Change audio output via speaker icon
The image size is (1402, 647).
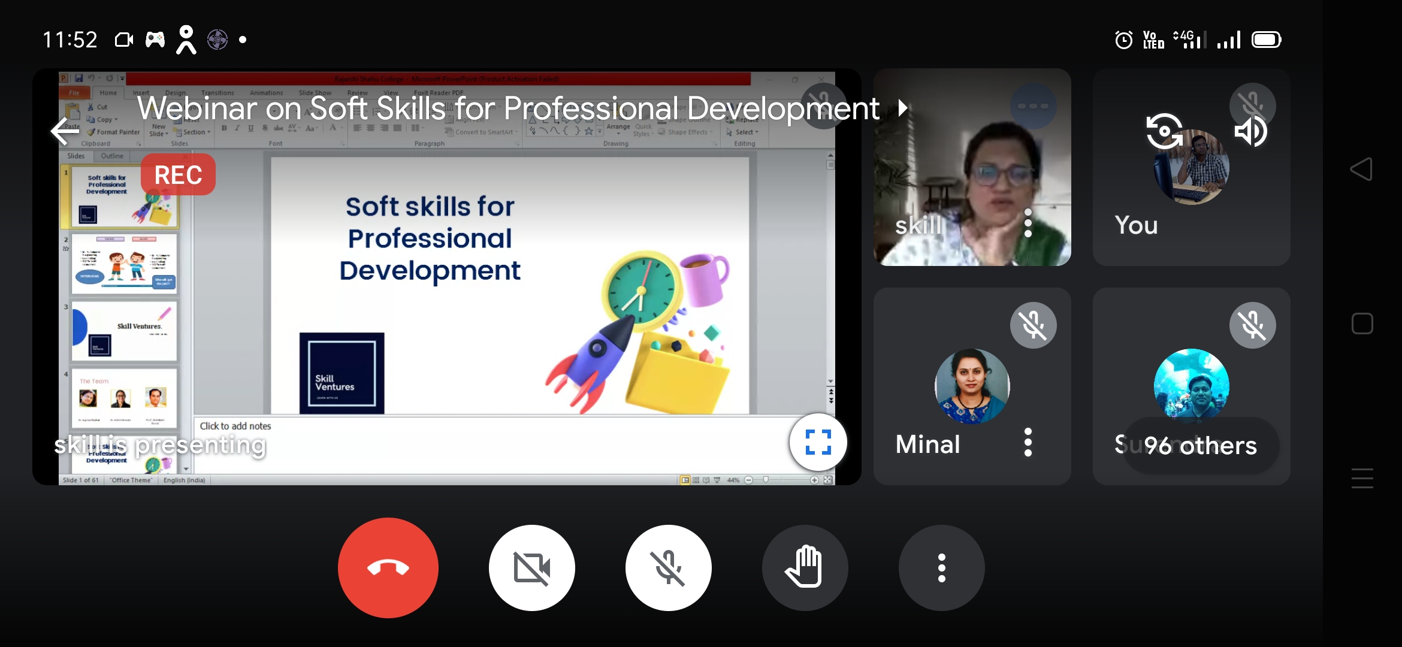1250,132
